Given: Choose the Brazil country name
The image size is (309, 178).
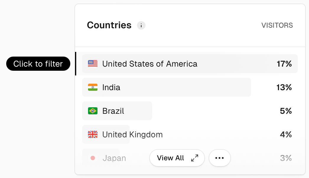Looking at the screenshot, I should pyautogui.click(x=113, y=111).
